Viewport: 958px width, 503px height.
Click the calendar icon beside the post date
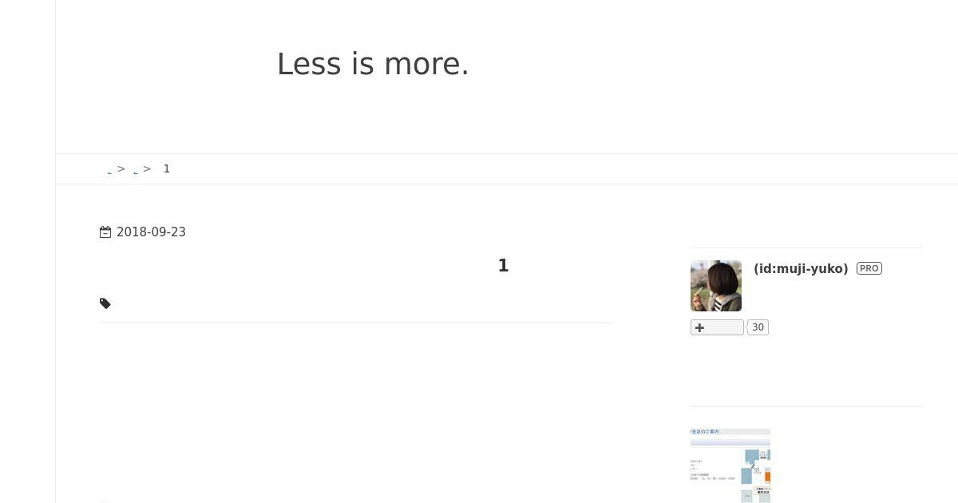[105, 232]
